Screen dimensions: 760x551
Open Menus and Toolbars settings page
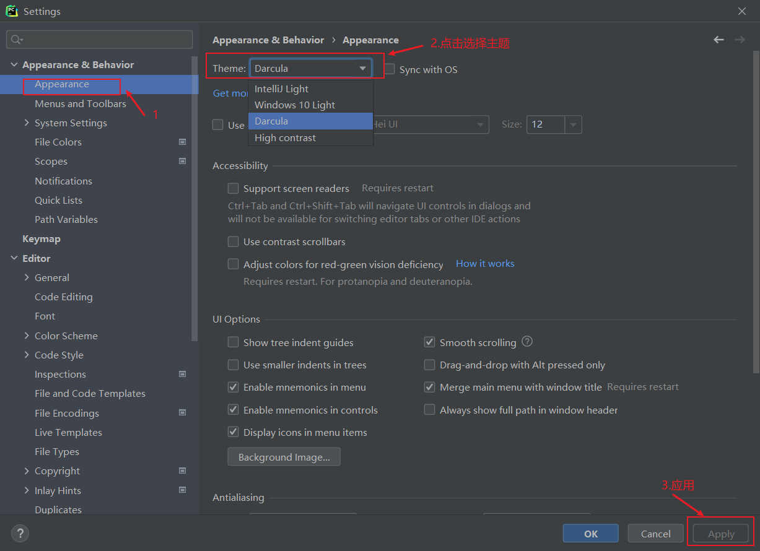(x=81, y=103)
